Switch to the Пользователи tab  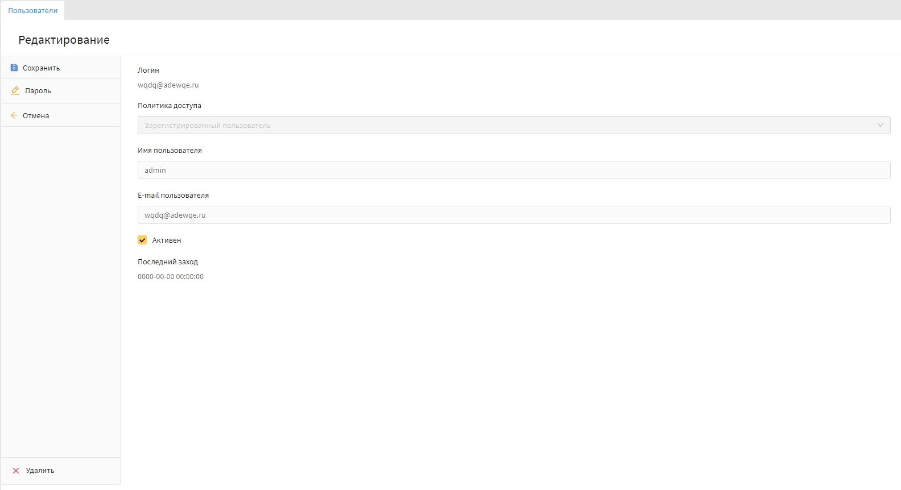pos(32,11)
